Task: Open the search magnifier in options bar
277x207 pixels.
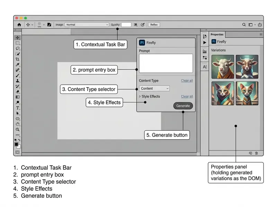Action: [x=244, y=25]
